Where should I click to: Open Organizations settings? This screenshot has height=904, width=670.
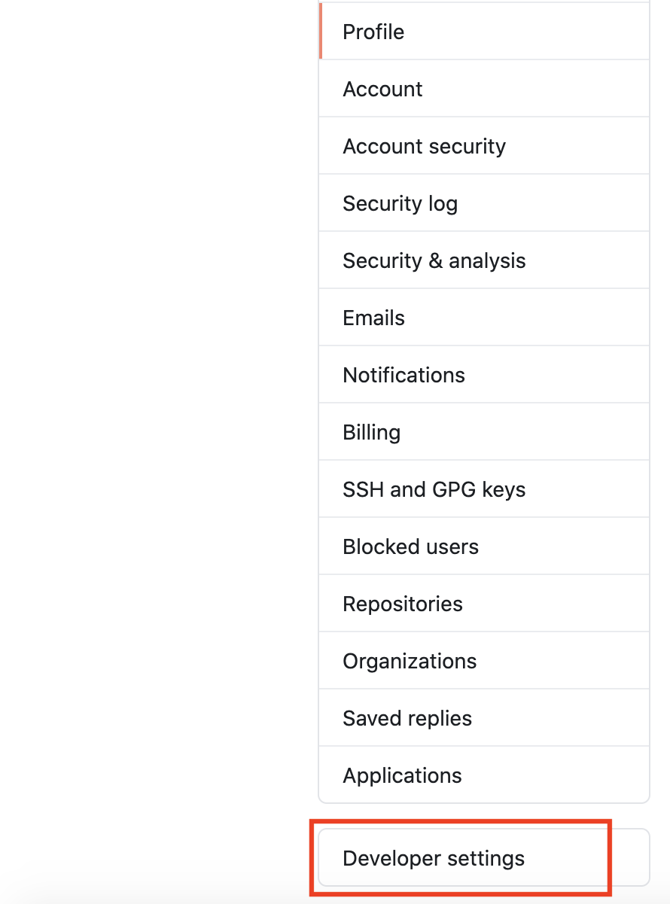410,661
